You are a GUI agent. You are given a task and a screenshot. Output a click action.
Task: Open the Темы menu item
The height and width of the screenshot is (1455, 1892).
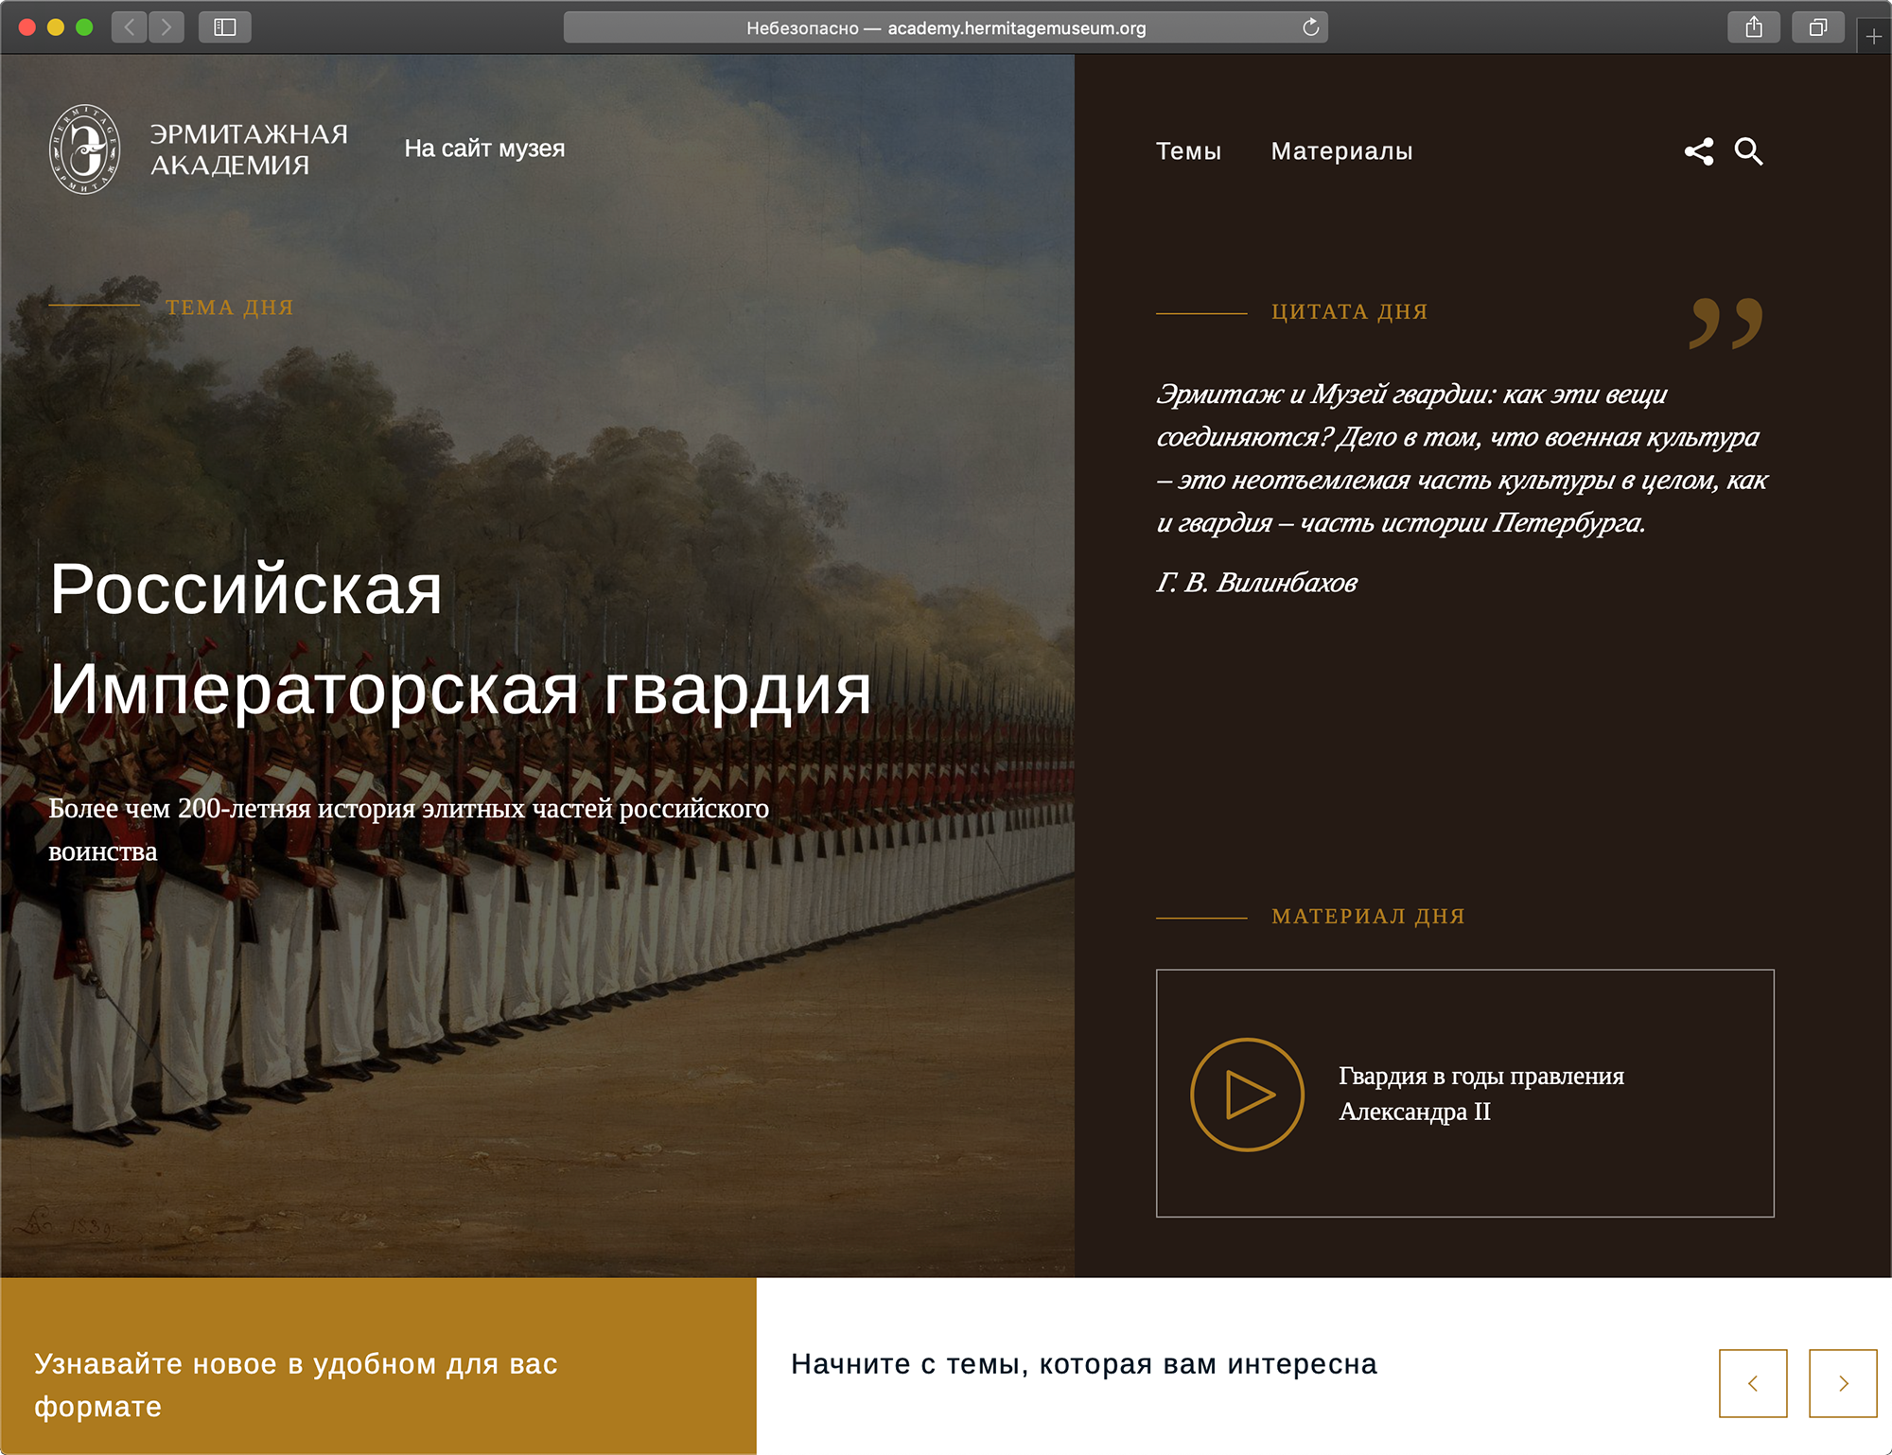pyautogui.click(x=1188, y=151)
